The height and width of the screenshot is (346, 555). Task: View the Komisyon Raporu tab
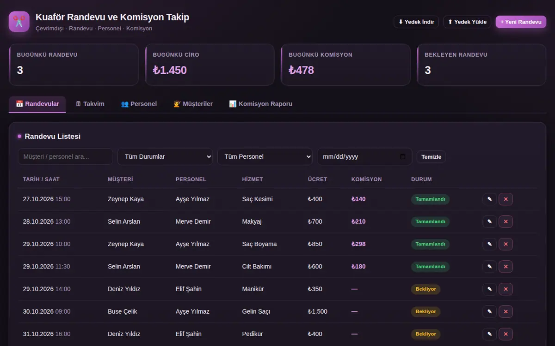260,104
